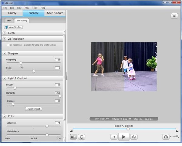Viewport: 182px width, 146px height.
Task: Run Auto Contrast
Action: click(x=34, y=109)
